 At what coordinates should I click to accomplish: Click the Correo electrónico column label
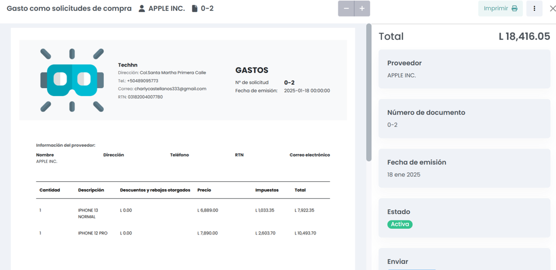(309, 155)
